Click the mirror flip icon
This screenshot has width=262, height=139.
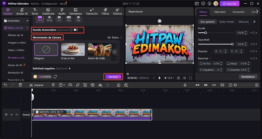100,85
